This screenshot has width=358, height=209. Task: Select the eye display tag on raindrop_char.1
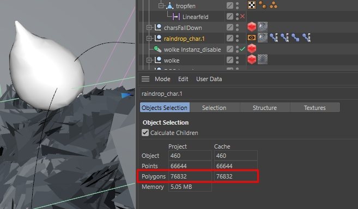pos(252,38)
